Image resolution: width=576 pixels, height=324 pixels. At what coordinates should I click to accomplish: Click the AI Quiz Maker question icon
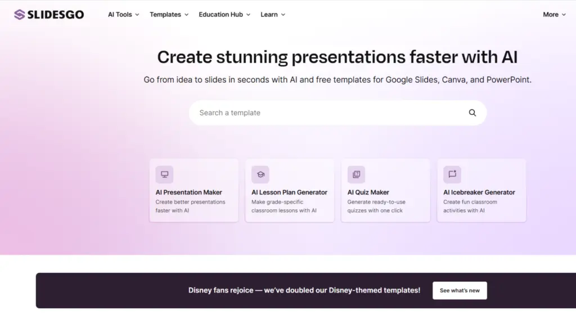pos(356,174)
